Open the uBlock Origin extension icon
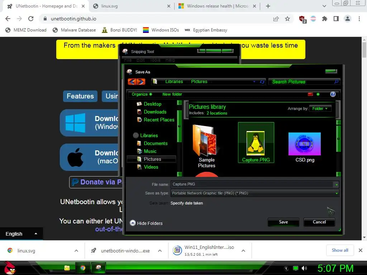This screenshot has height=275, width=367. tap(302, 19)
